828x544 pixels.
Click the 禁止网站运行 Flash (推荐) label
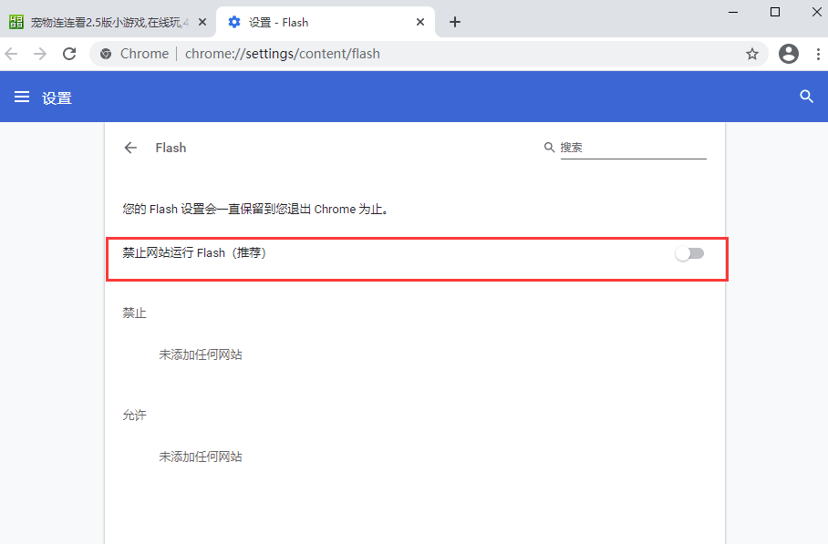point(194,253)
